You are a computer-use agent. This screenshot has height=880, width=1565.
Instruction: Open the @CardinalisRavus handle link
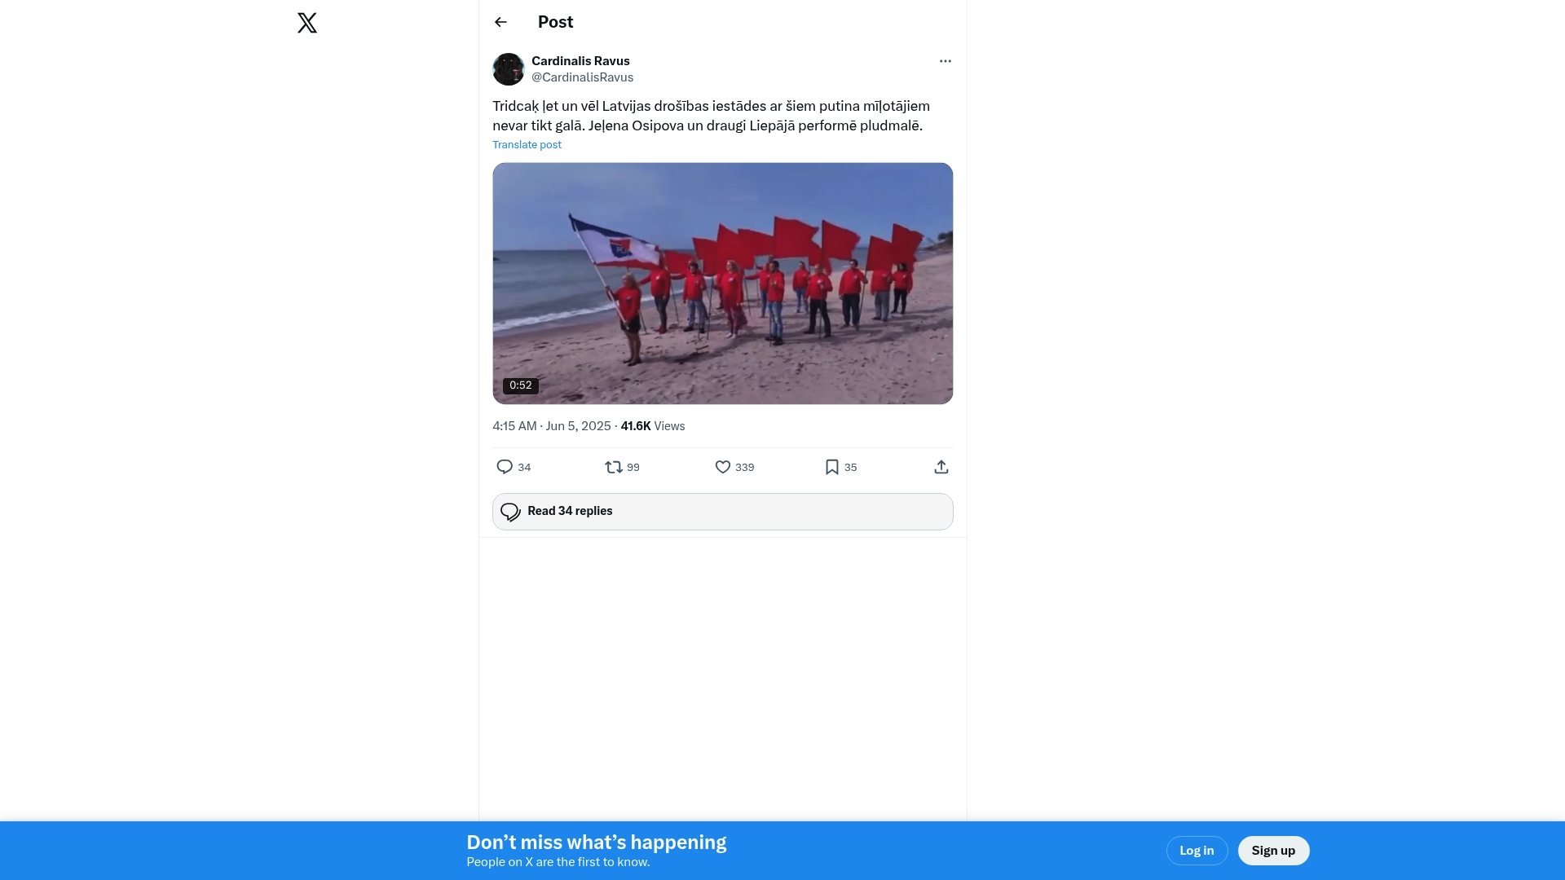[582, 77]
